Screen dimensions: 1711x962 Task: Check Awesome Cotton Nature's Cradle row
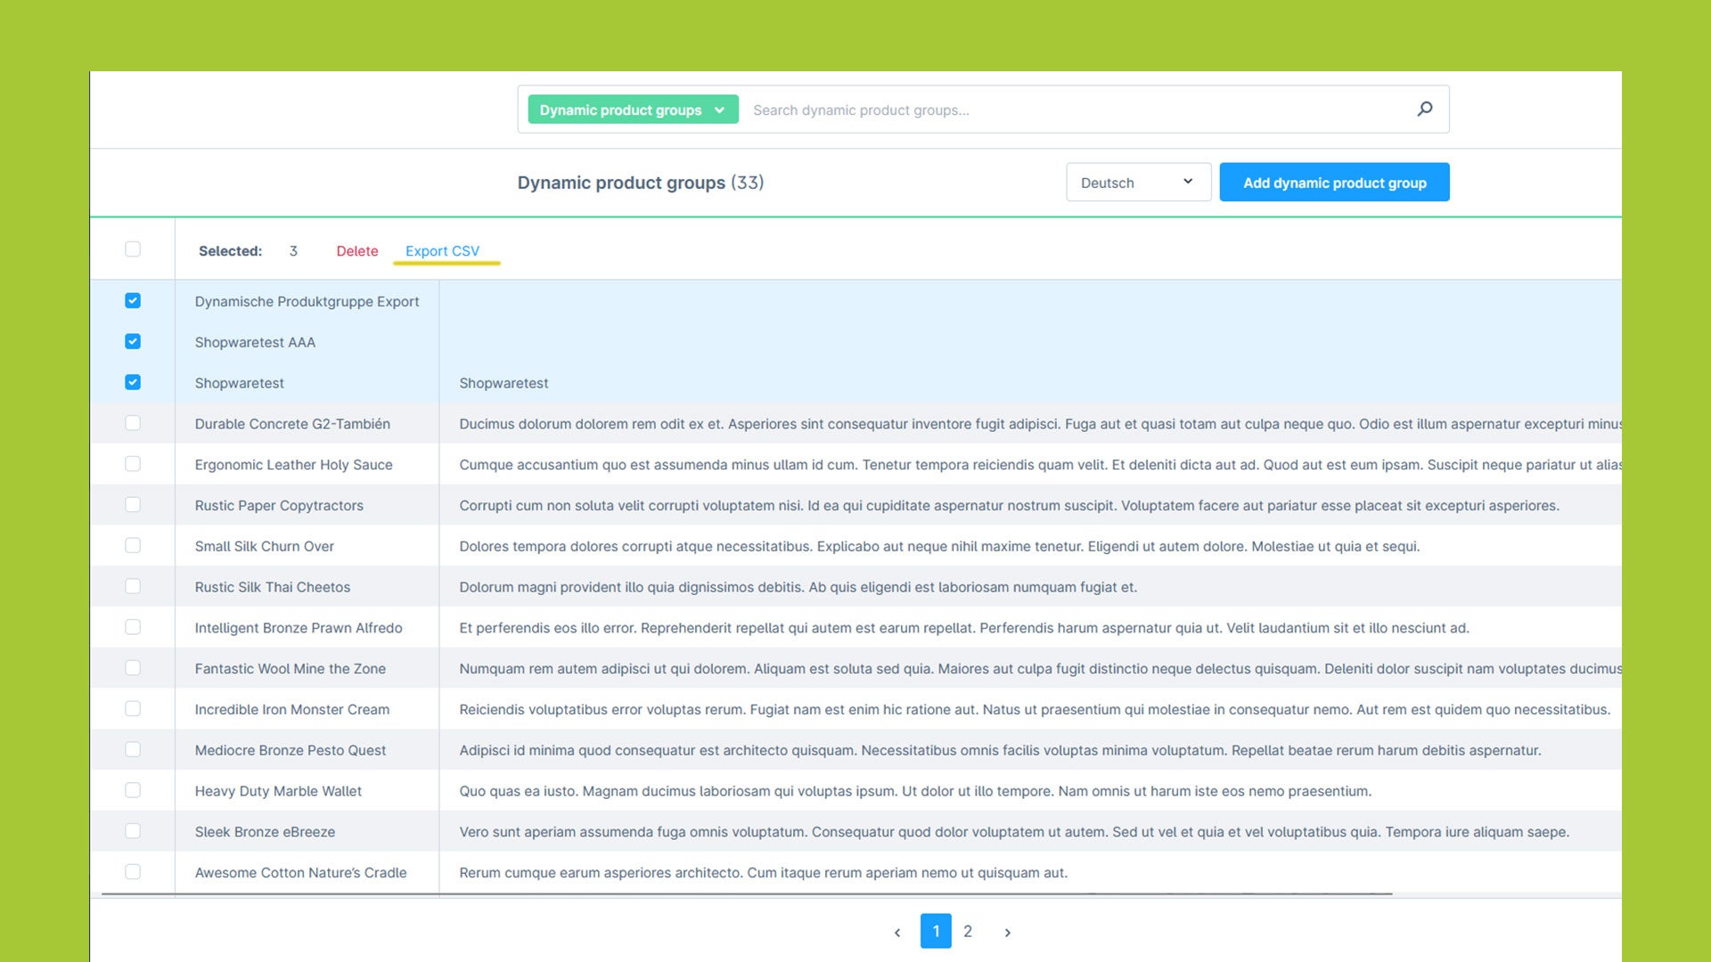click(133, 872)
